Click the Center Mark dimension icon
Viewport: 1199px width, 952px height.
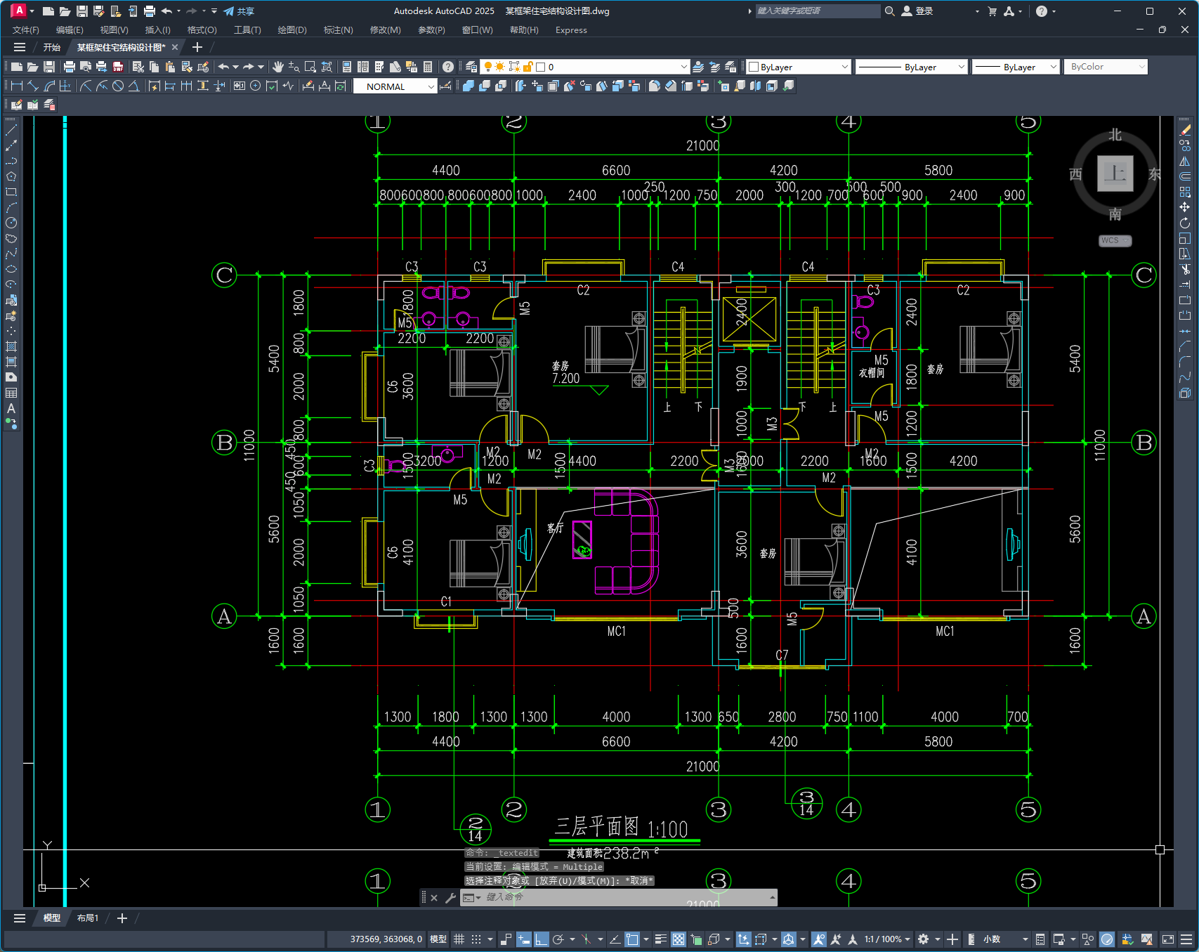pyautogui.click(x=256, y=86)
